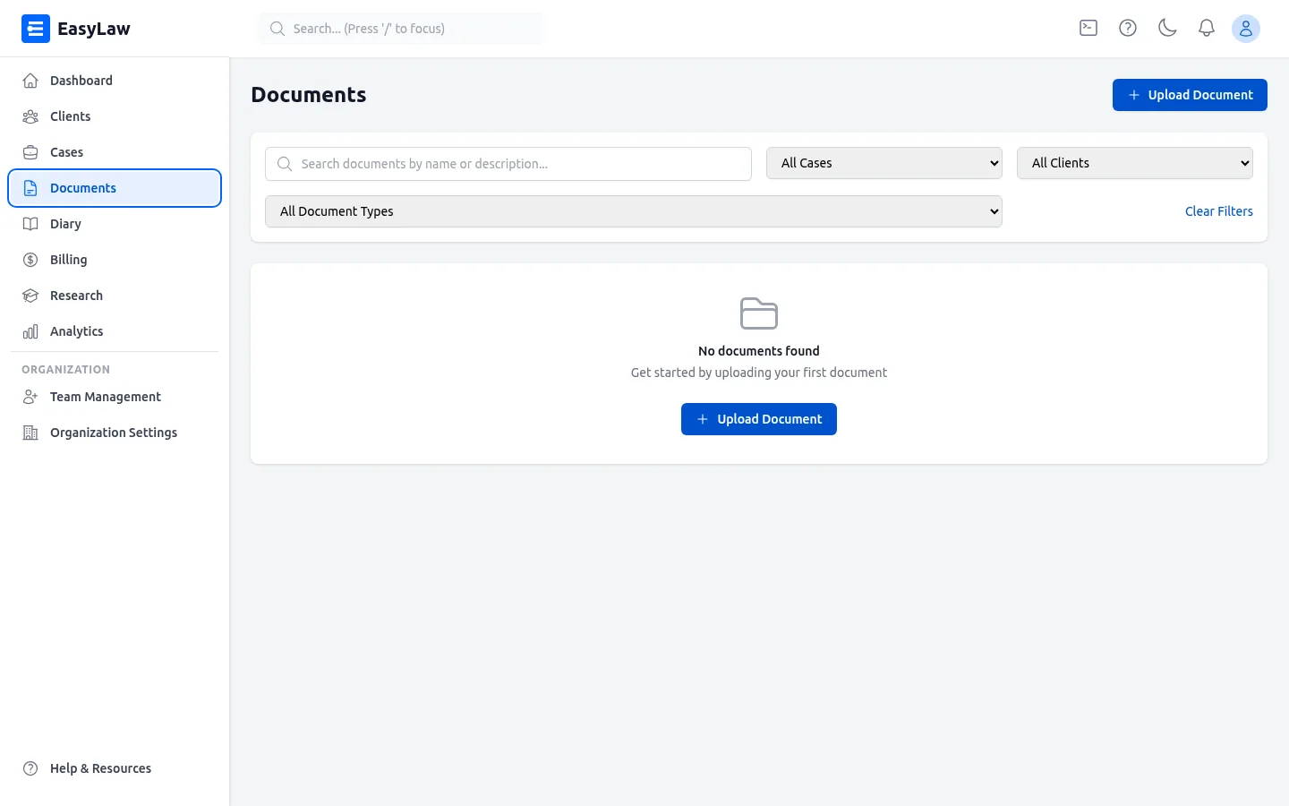Open the user profile avatar icon
The width and height of the screenshot is (1289, 806).
[x=1246, y=28]
